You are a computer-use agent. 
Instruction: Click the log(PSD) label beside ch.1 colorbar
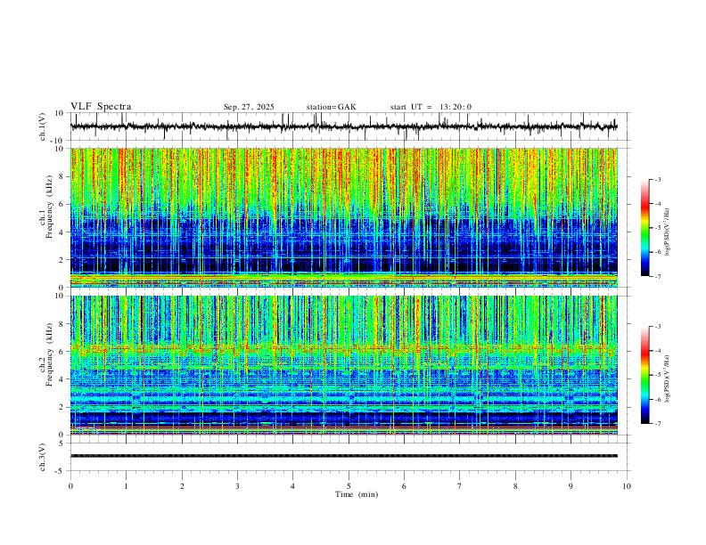(x=667, y=232)
